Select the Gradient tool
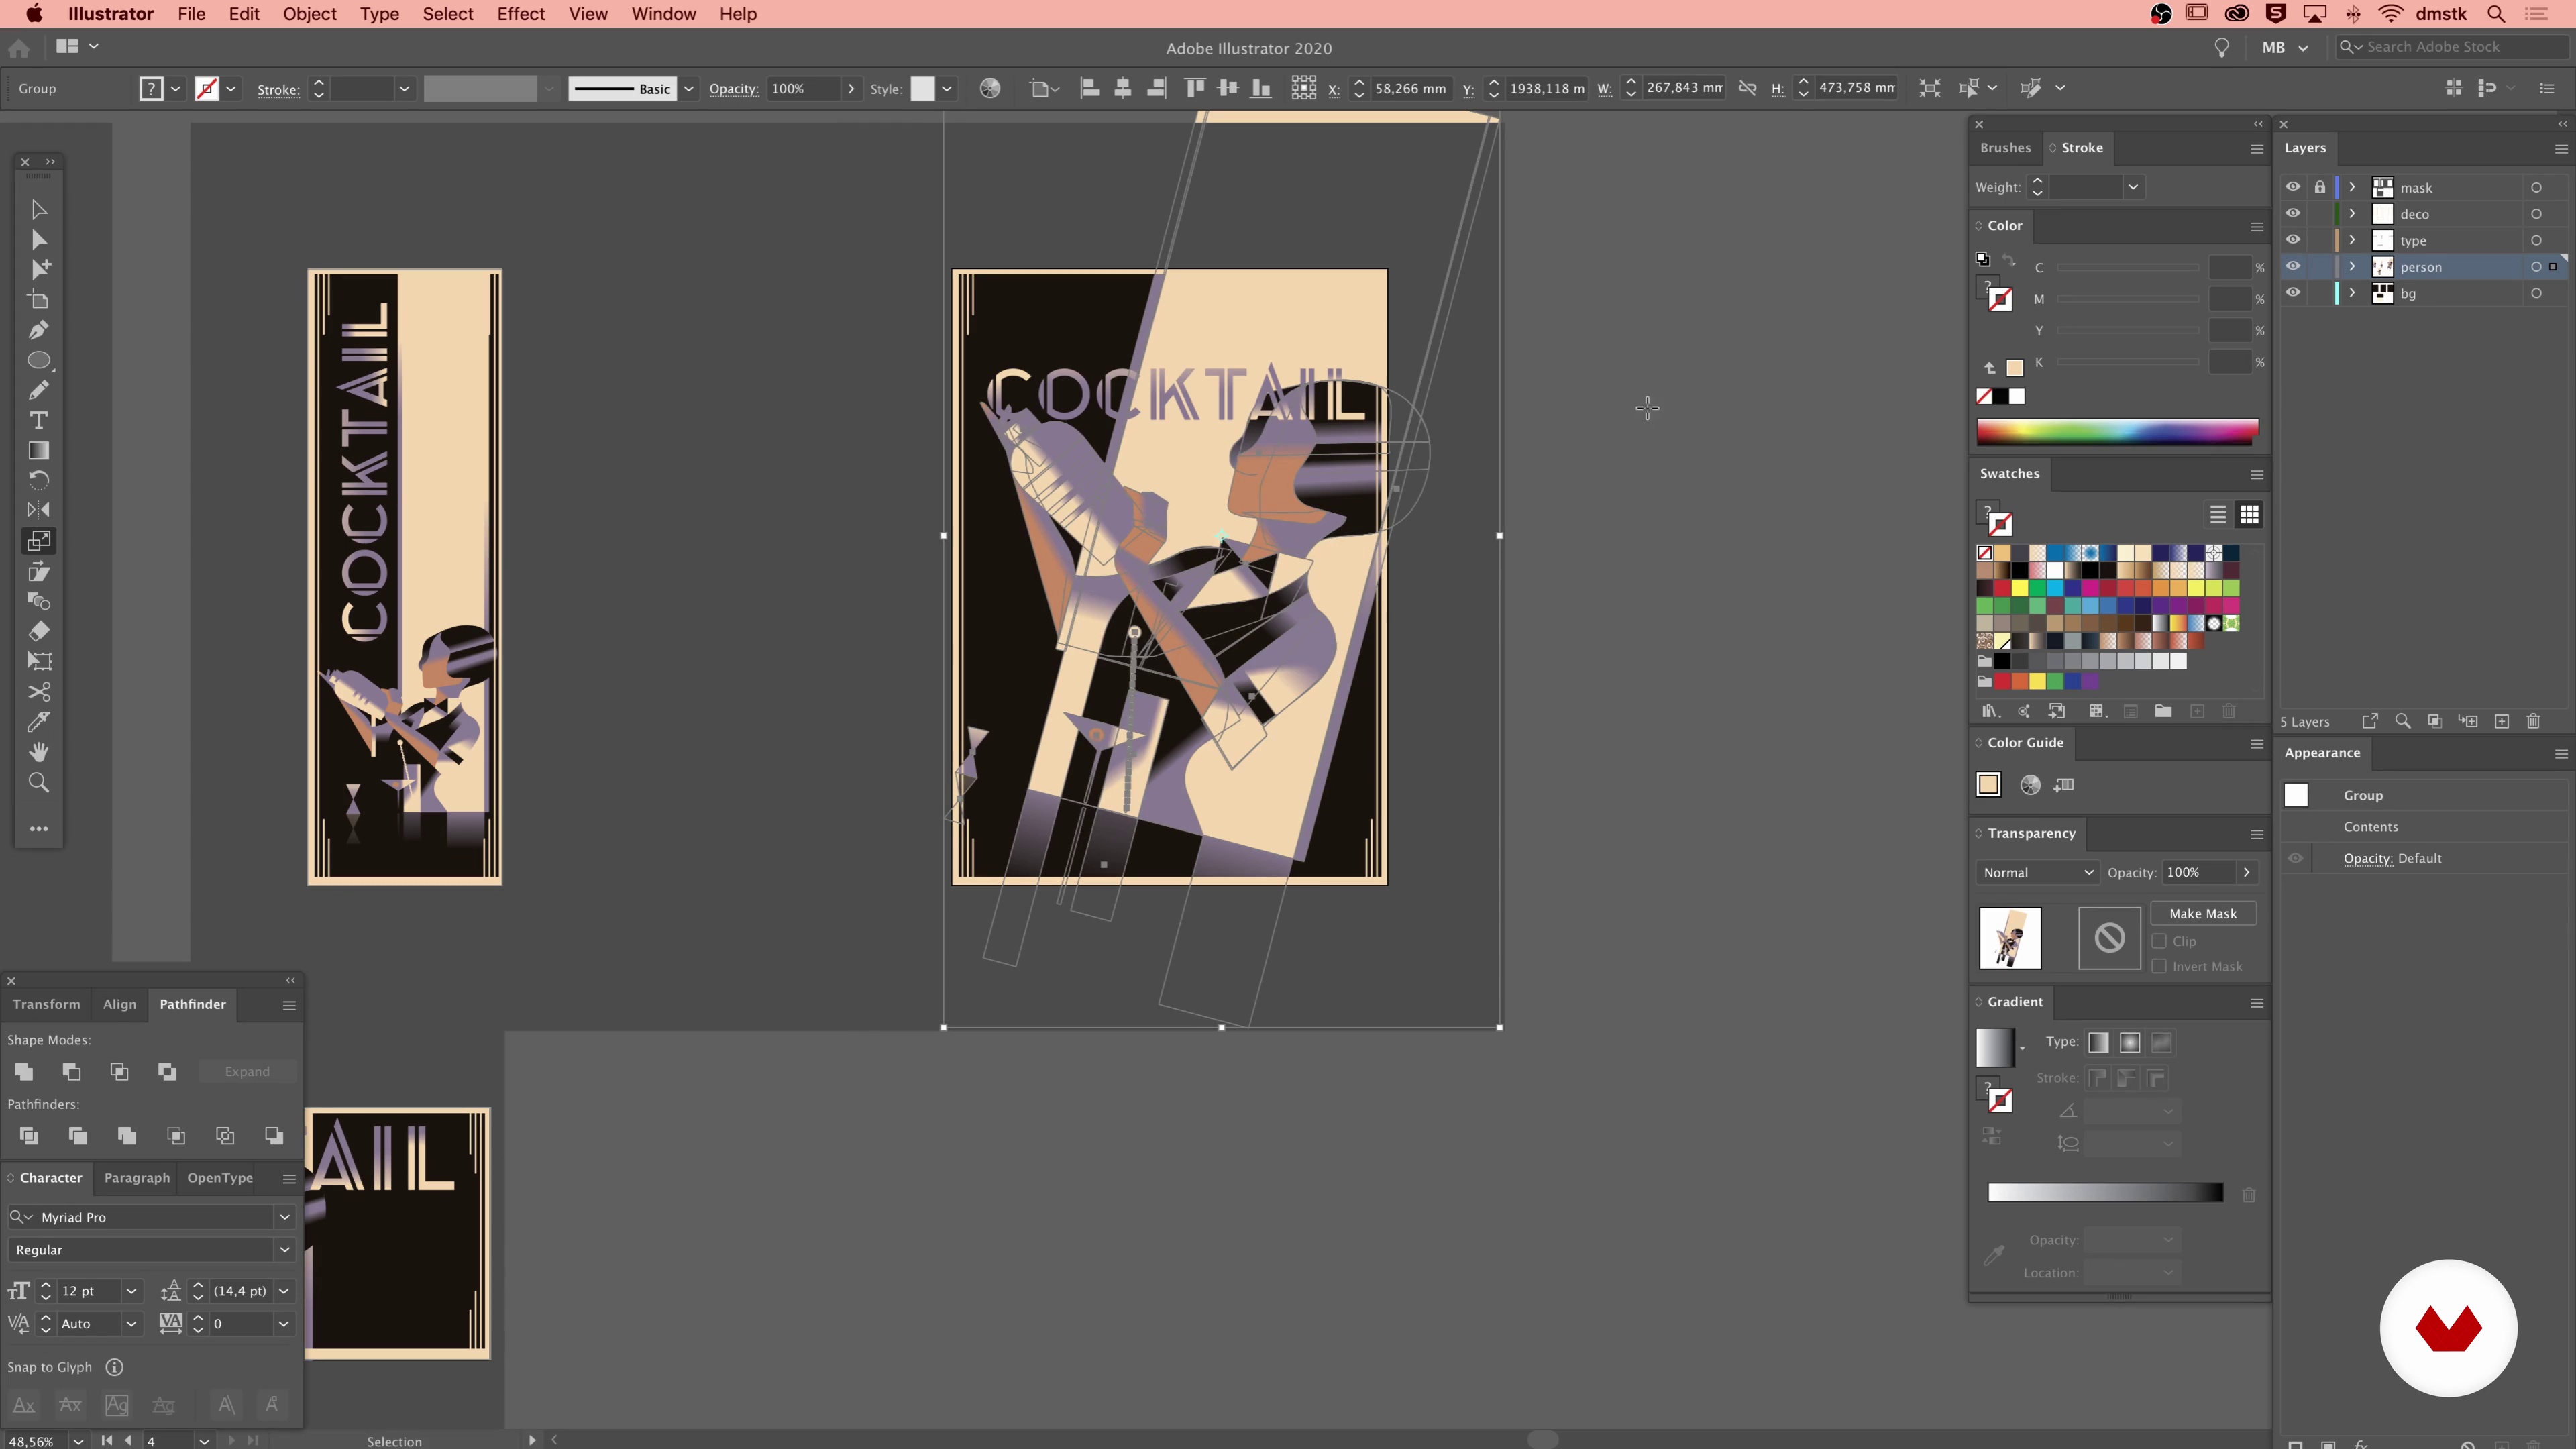 click(38, 450)
